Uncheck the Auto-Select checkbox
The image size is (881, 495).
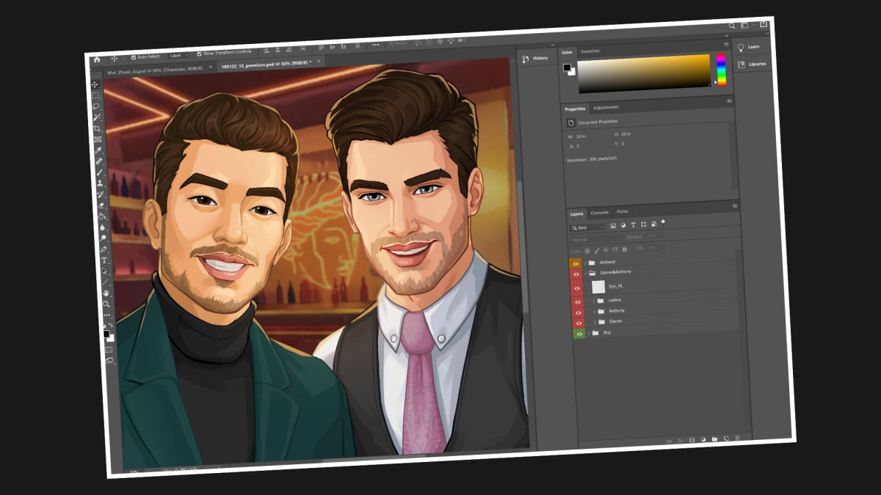(134, 56)
